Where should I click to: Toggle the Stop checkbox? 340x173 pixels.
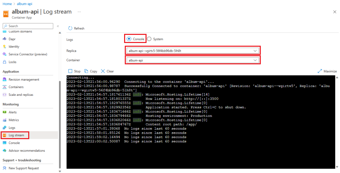click(70, 71)
